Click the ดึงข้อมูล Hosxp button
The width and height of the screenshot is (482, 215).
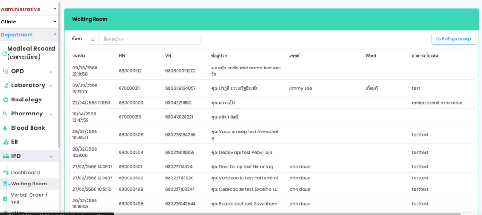tap(453, 39)
